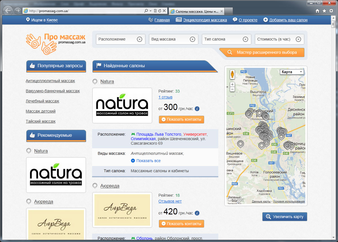This screenshot has width=338, height=242.
Task: Open the Natura logo thumbnail under Рекомендуемые
Action: click(56, 175)
